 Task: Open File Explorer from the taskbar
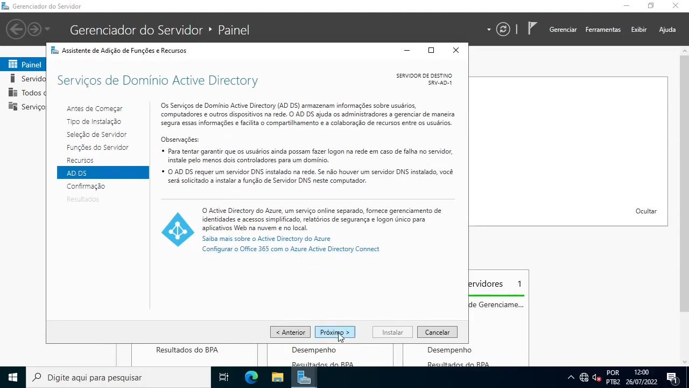(x=277, y=377)
